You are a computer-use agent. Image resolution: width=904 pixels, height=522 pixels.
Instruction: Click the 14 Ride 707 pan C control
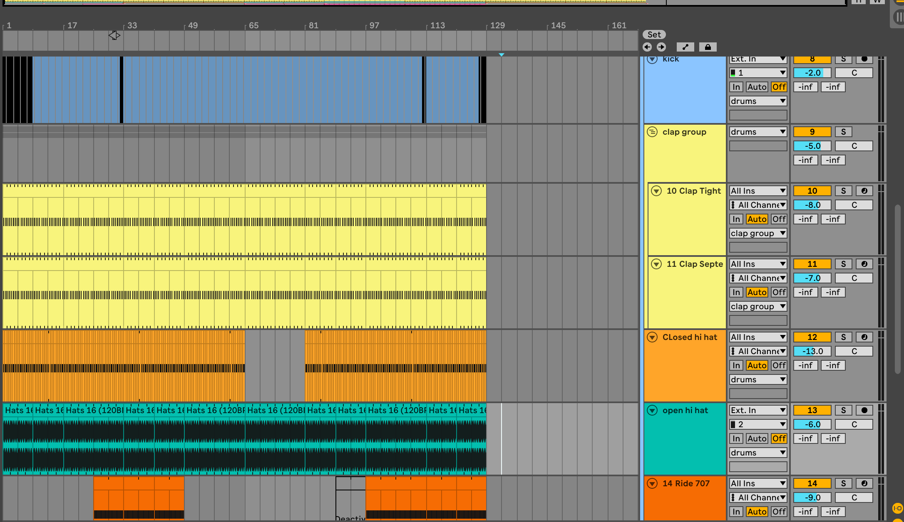click(854, 497)
